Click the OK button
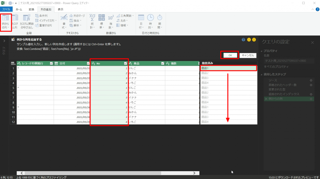Viewport: 320px width, 179px height. 230,55
